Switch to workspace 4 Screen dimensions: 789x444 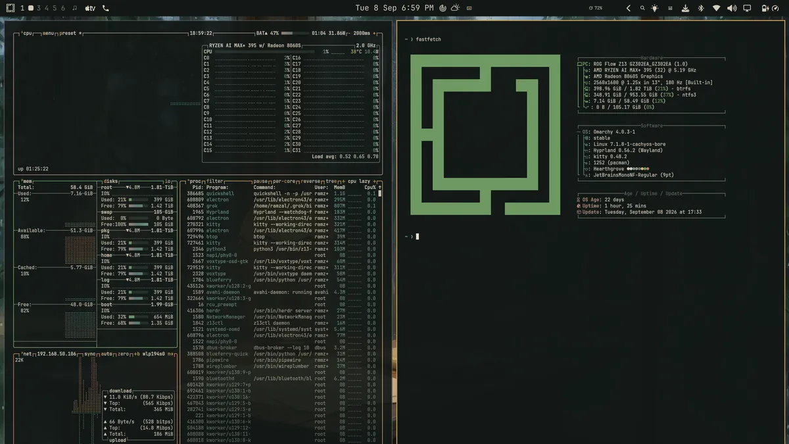pos(47,8)
